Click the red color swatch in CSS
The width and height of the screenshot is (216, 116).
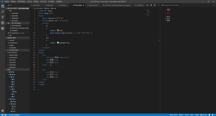pyautogui.click(x=58, y=30)
